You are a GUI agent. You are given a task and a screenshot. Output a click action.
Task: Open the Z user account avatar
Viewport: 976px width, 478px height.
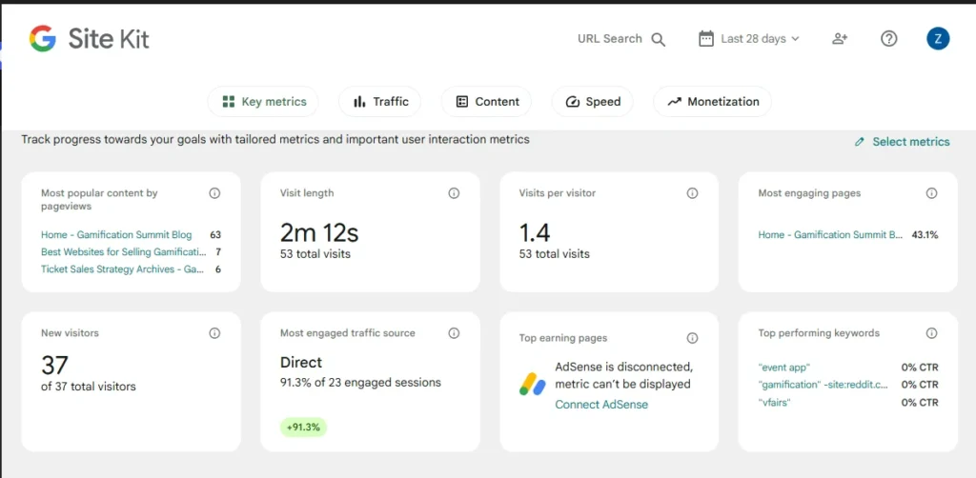(938, 38)
